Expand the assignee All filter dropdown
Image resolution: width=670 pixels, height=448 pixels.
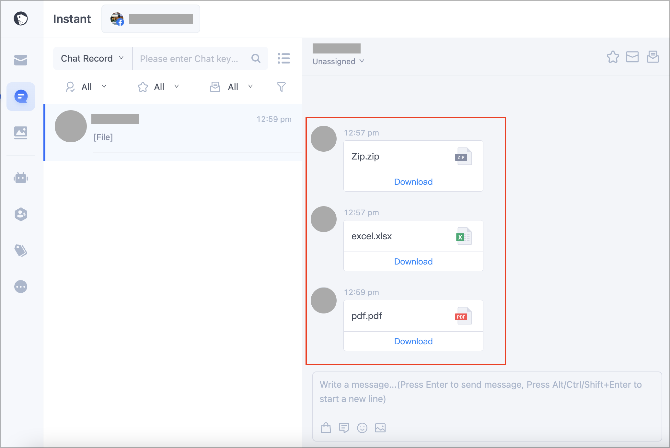tap(86, 87)
